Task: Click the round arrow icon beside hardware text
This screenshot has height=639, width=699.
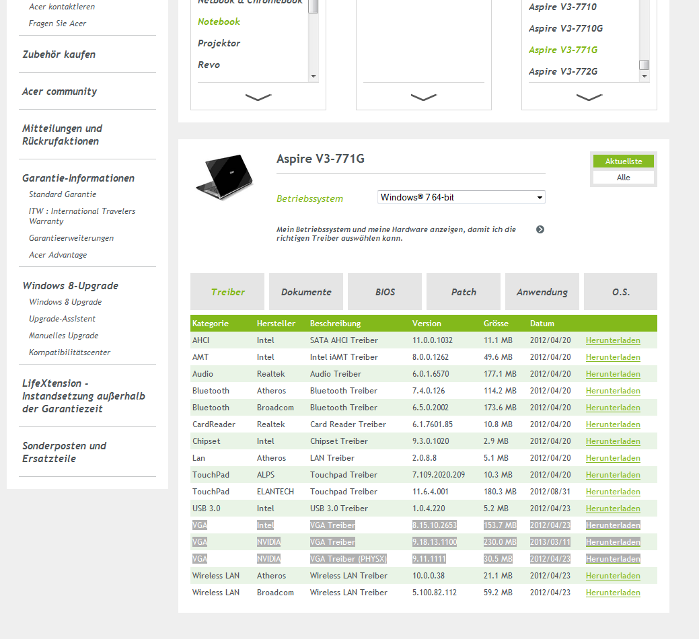Action: point(540,229)
